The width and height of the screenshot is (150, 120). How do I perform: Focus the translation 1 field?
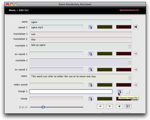[81, 34]
